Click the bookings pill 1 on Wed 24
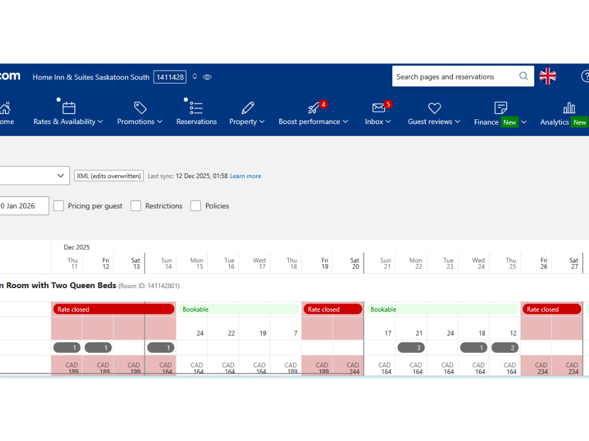Screen dimensions: 589x441 click(x=474, y=348)
